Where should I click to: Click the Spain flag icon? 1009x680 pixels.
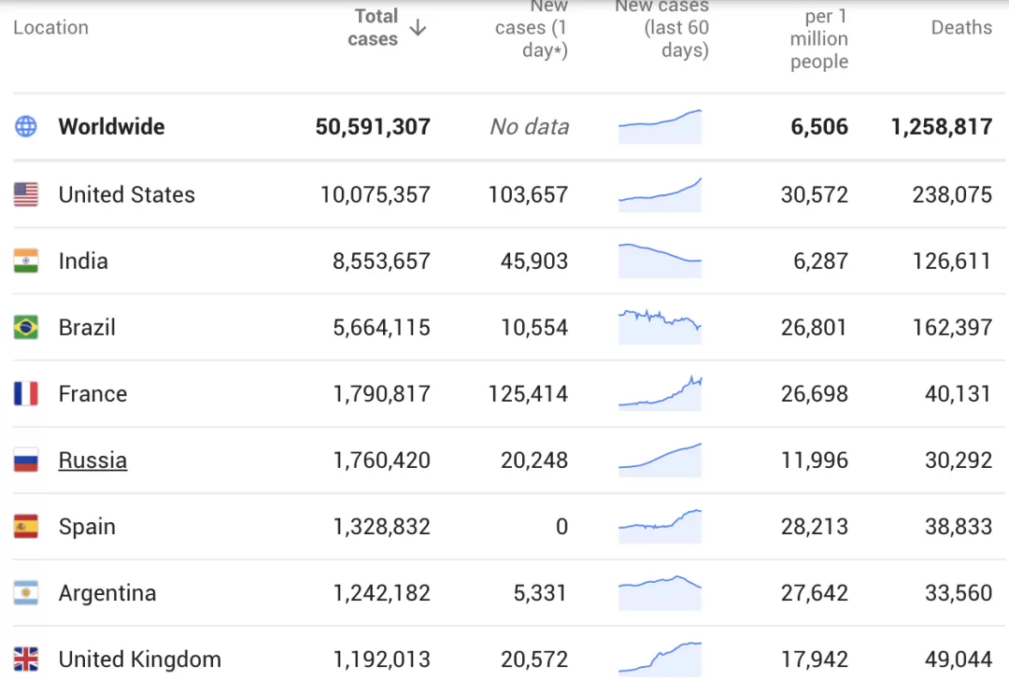[x=26, y=526]
